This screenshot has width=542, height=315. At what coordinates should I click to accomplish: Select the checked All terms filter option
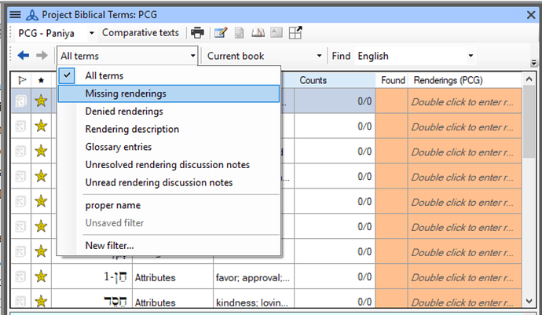pyautogui.click(x=103, y=75)
